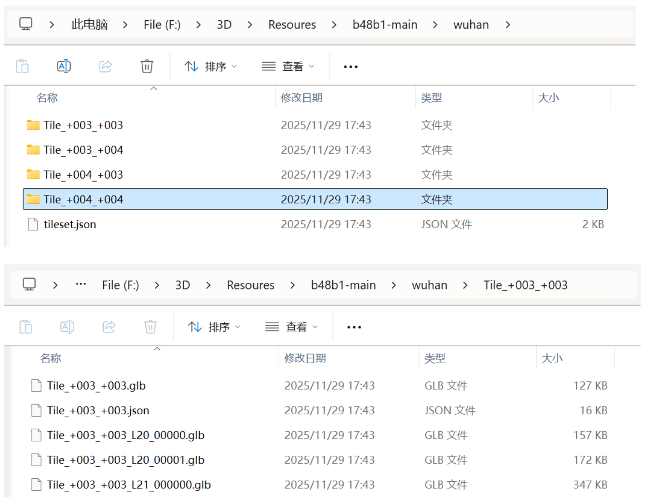Screen dimensions: 655x500
Task: Click 此电脑 in the top address bar
Action: [90, 25]
